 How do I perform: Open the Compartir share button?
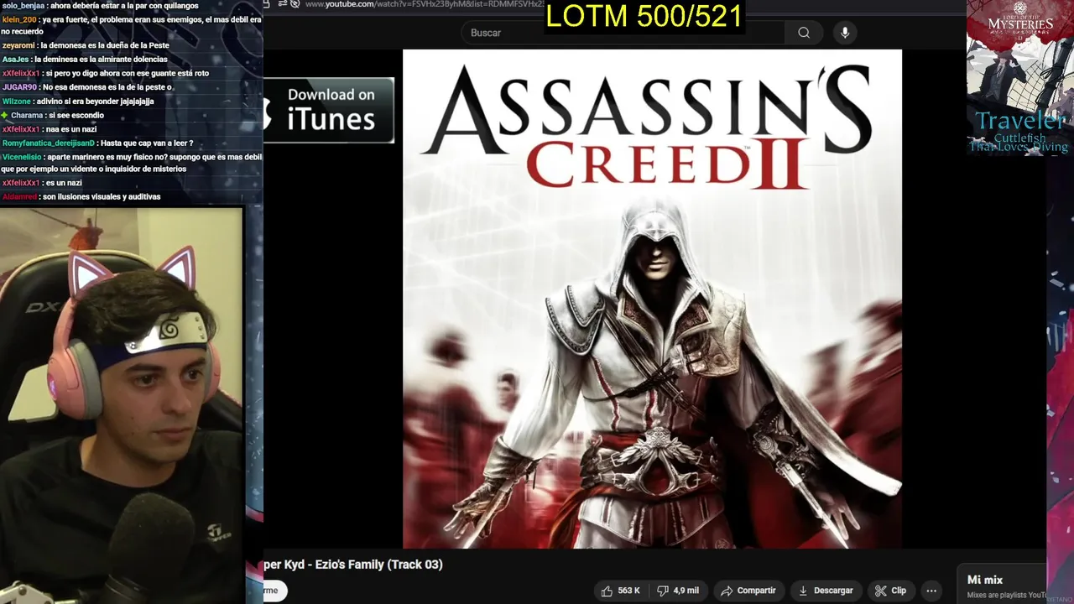click(x=748, y=591)
